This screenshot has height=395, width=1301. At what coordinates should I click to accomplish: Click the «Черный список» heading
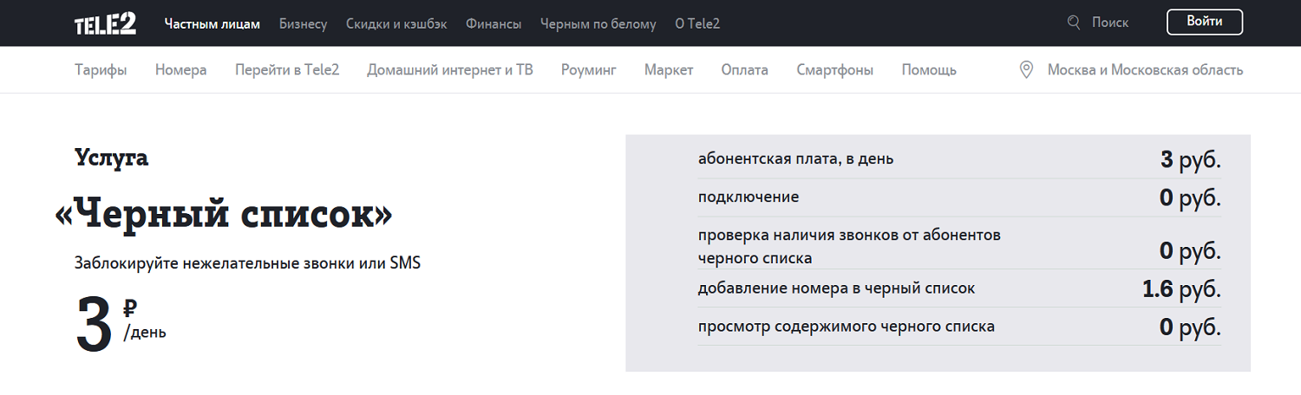pos(224,213)
